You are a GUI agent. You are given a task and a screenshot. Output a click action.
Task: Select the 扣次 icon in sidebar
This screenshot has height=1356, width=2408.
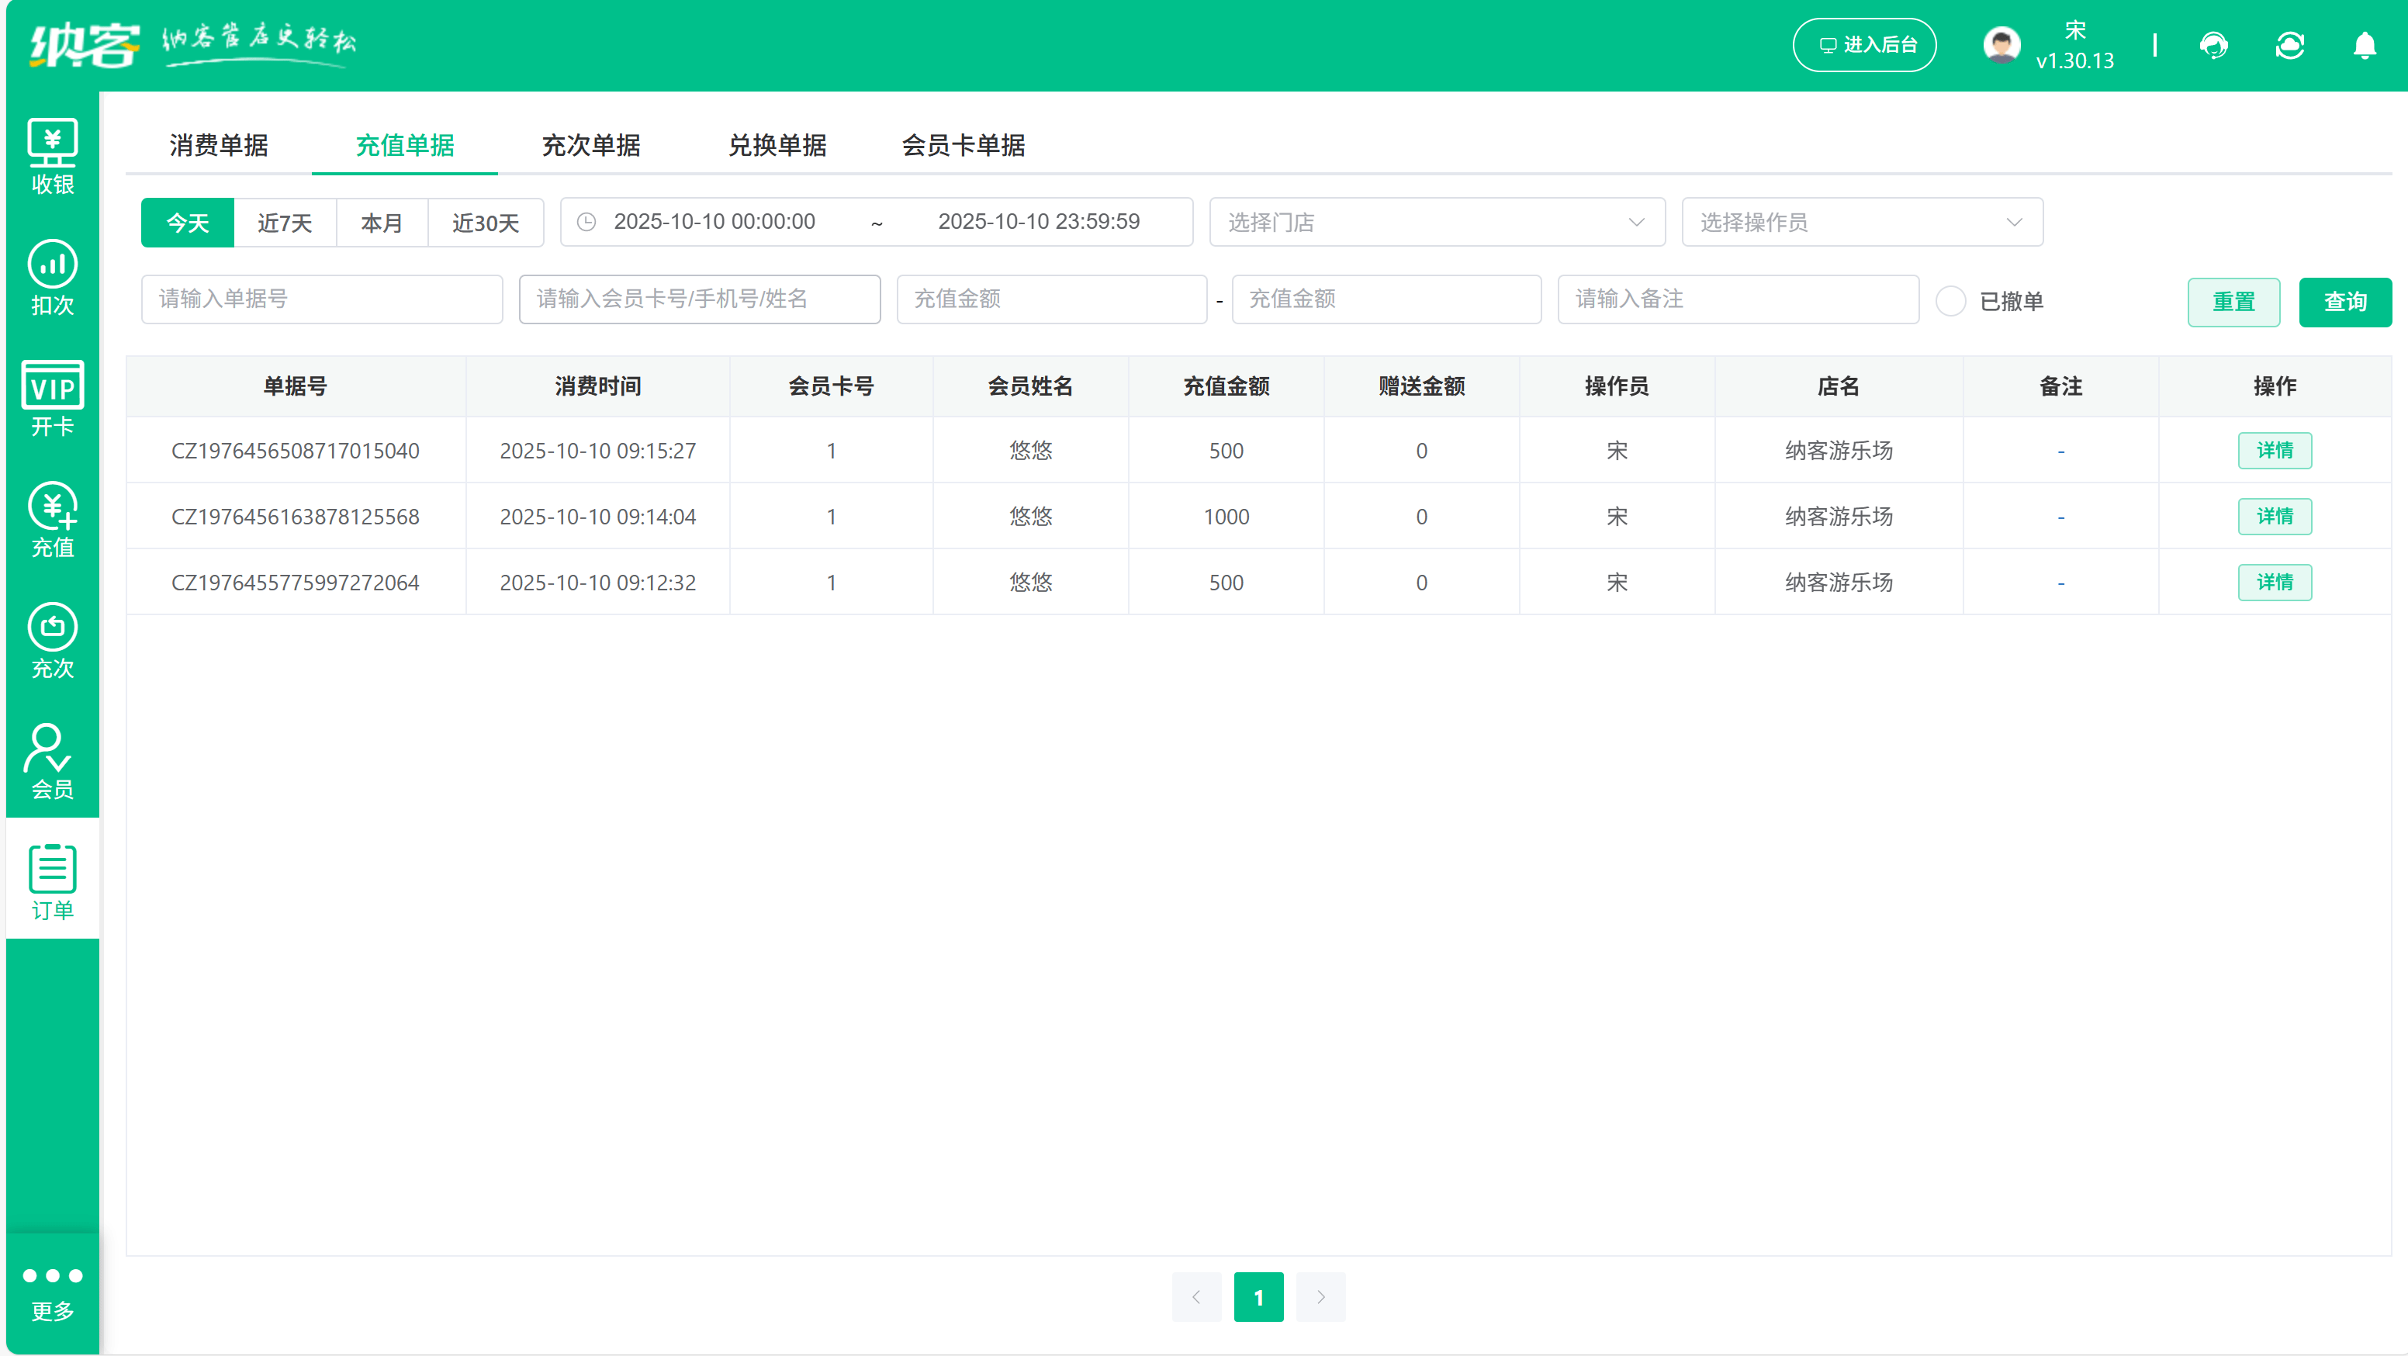pos(52,275)
